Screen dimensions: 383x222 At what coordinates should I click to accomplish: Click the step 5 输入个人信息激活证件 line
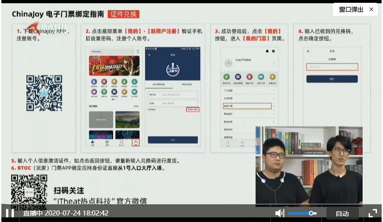[96, 161]
